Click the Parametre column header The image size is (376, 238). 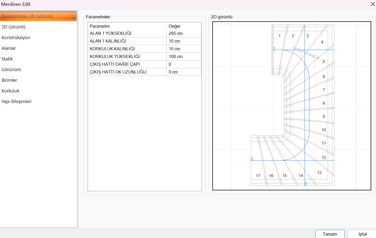(x=127, y=26)
